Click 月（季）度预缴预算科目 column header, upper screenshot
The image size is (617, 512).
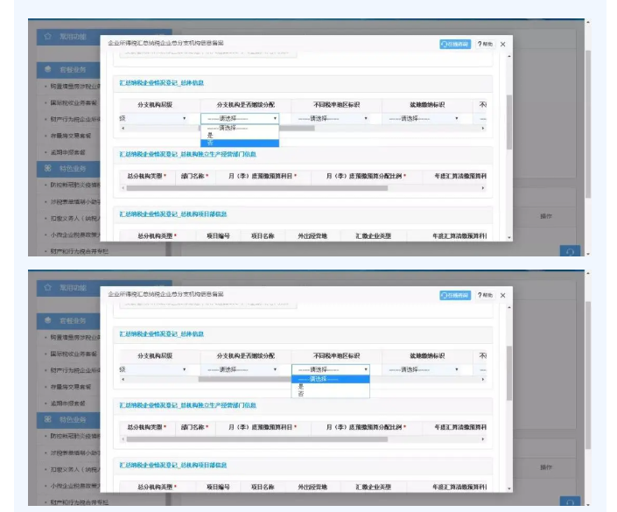261,176
